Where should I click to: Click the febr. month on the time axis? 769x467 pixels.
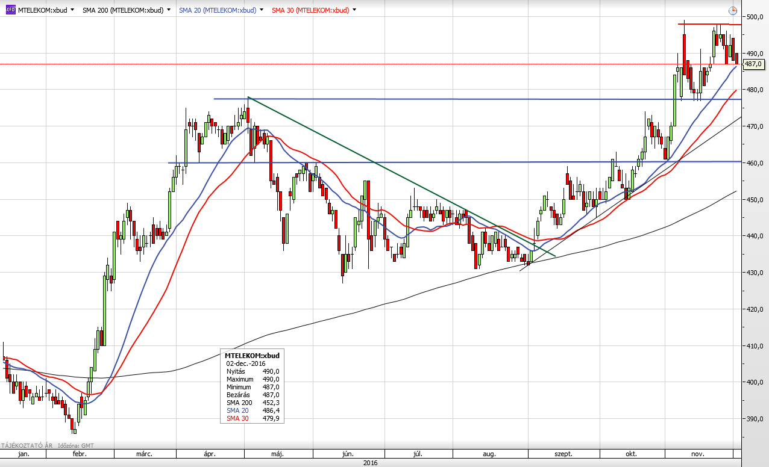pyautogui.click(x=80, y=454)
